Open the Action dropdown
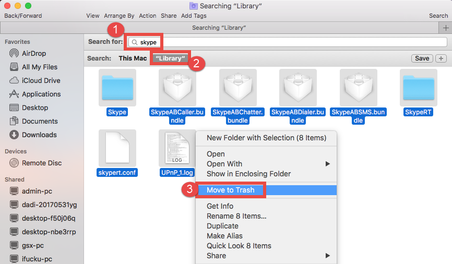Image resolution: width=452 pixels, height=264 pixels. click(148, 16)
